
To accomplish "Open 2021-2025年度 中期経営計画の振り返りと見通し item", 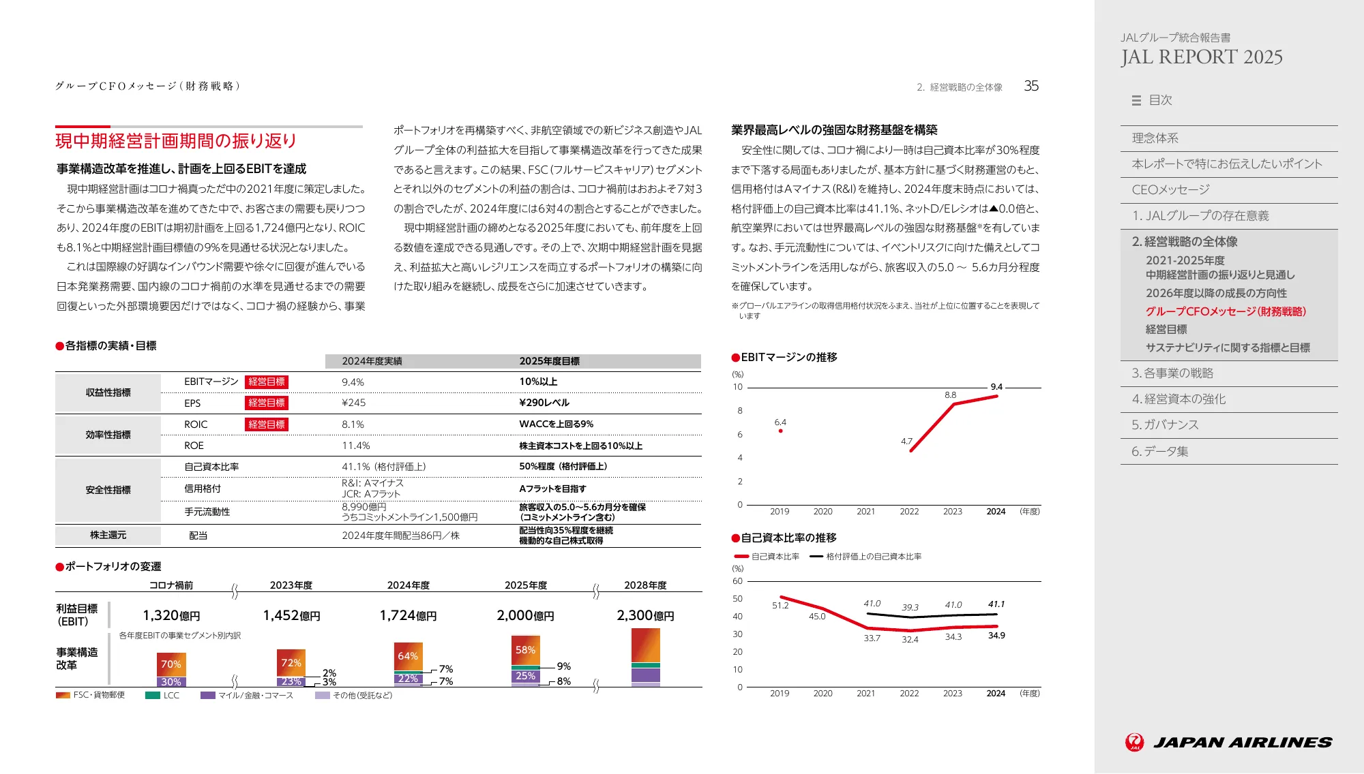I will point(1220,268).
